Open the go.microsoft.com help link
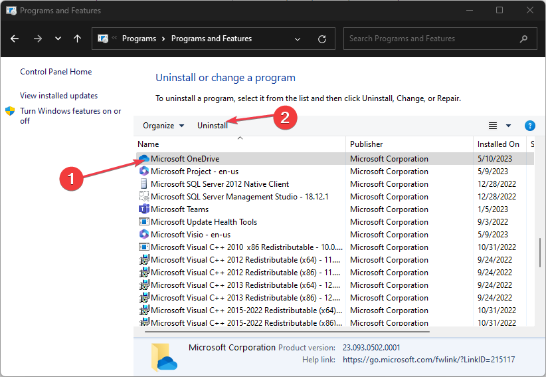 pos(428,359)
